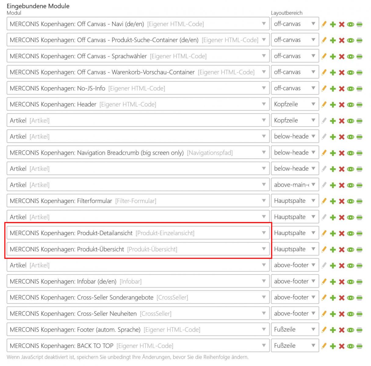Delete the MERCONIS Kopenhagen: Header row
371x366 pixels.
pos(342,105)
